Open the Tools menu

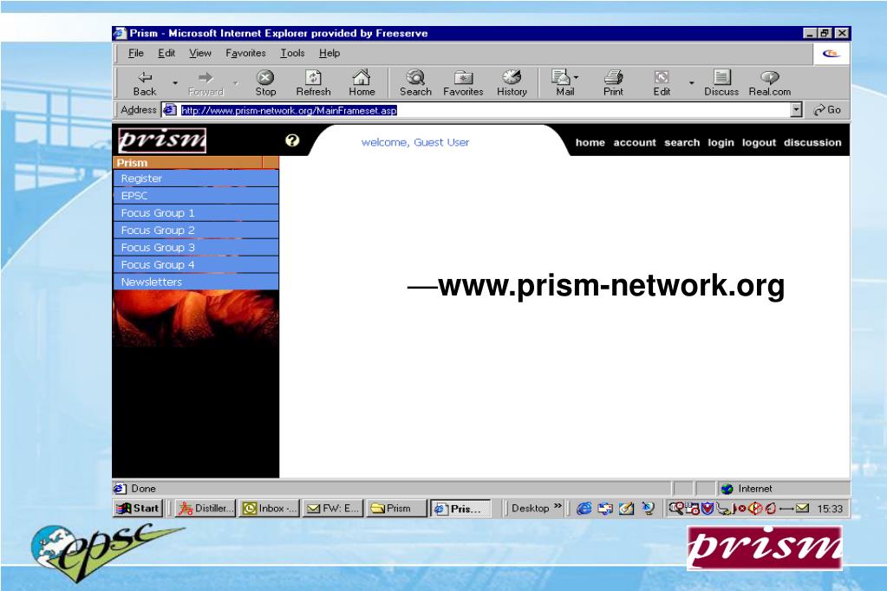click(292, 53)
